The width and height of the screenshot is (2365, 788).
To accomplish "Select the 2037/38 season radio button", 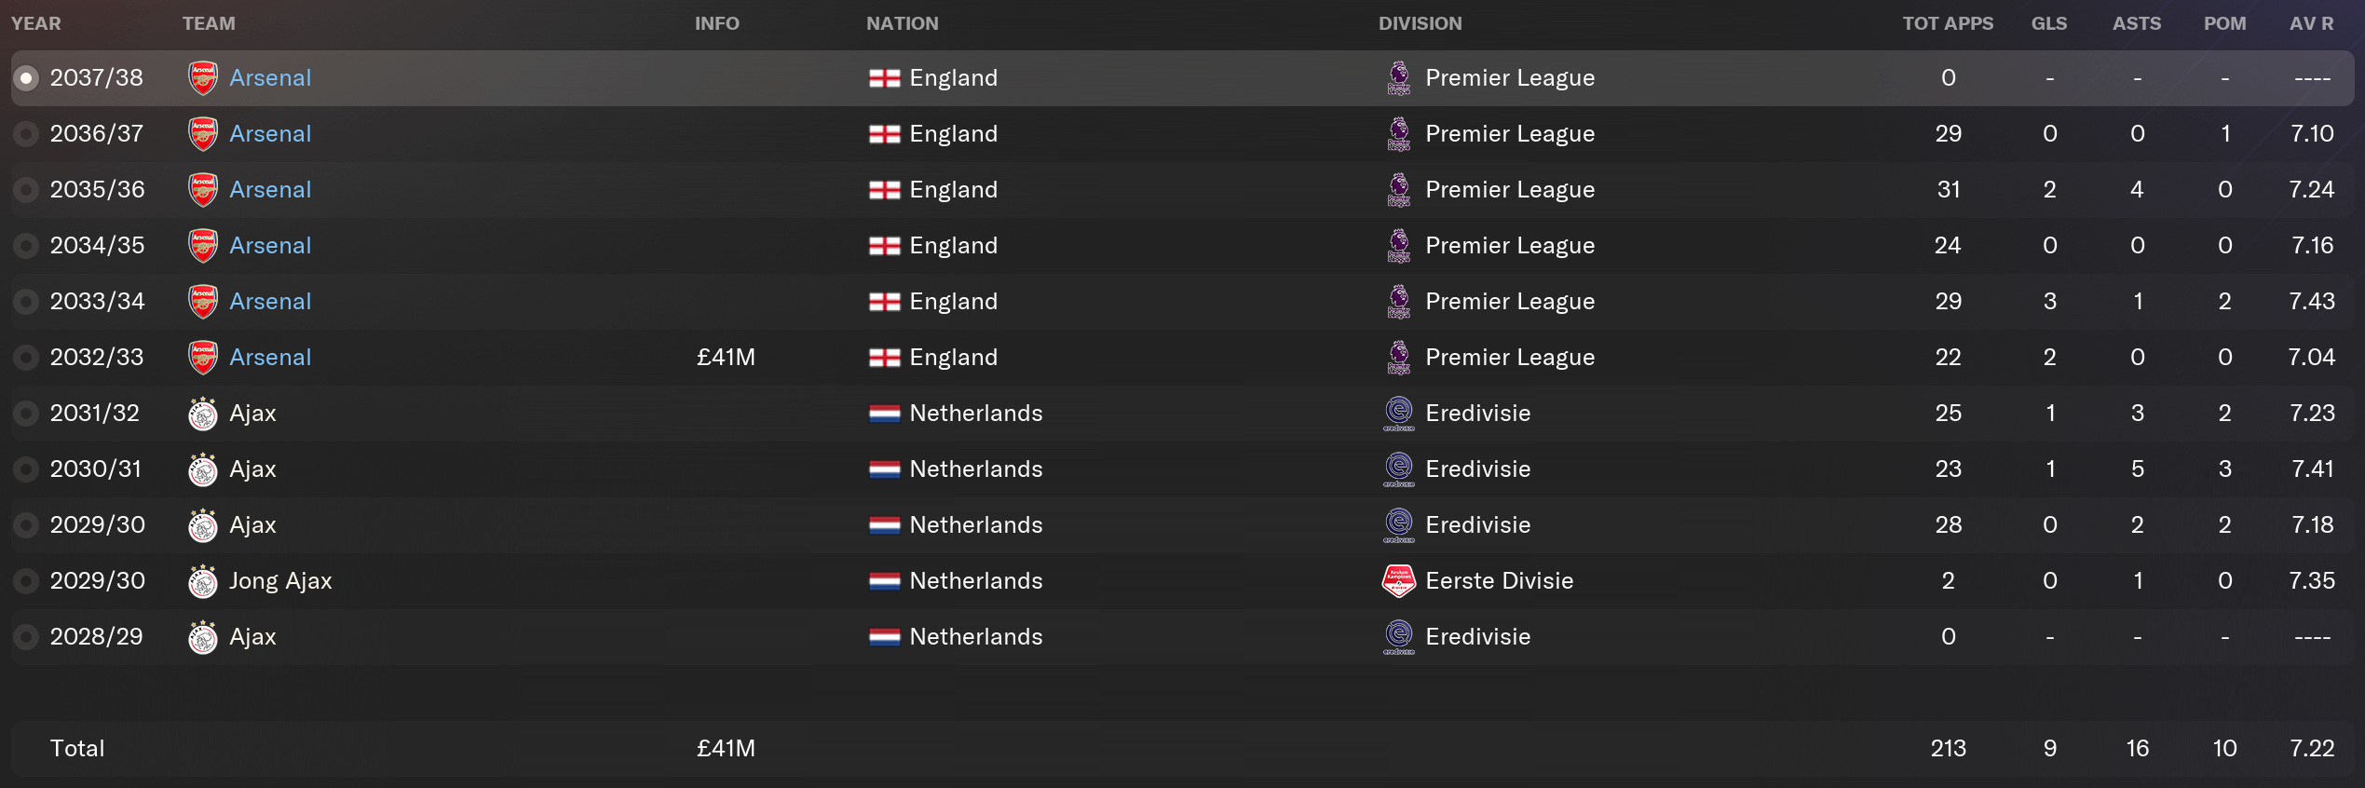I will (x=26, y=78).
